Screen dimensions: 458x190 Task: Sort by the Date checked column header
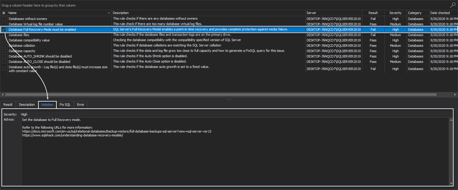coord(440,13)
